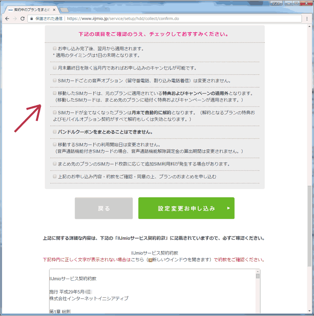This screenshot has height=316, width=314.
Task: Click the secure padlock icon
Action: [31, 18]
